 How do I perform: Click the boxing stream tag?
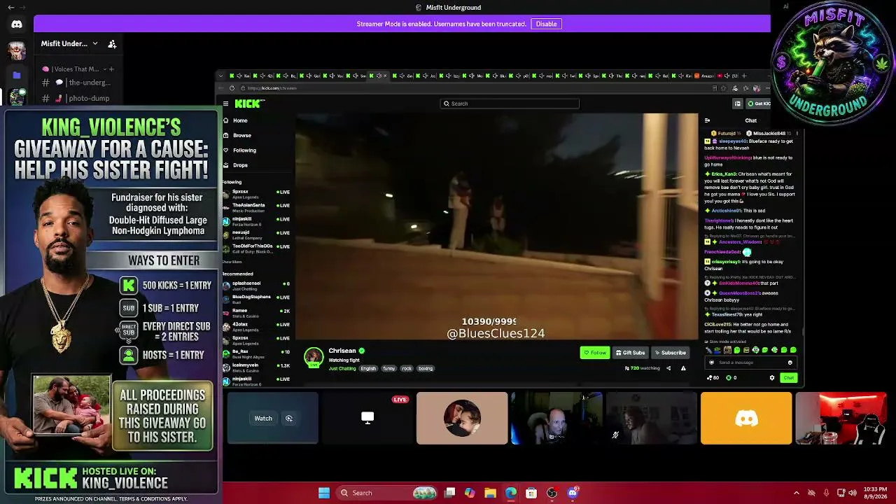click(x=426, y=368)
